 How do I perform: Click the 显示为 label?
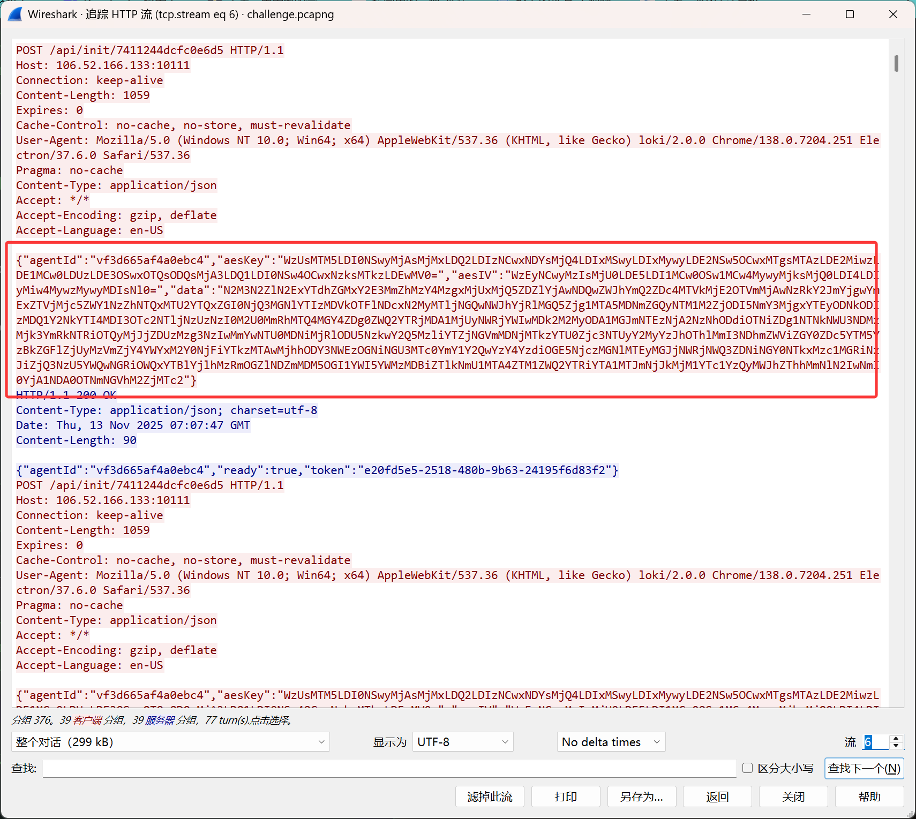[389, 742]
